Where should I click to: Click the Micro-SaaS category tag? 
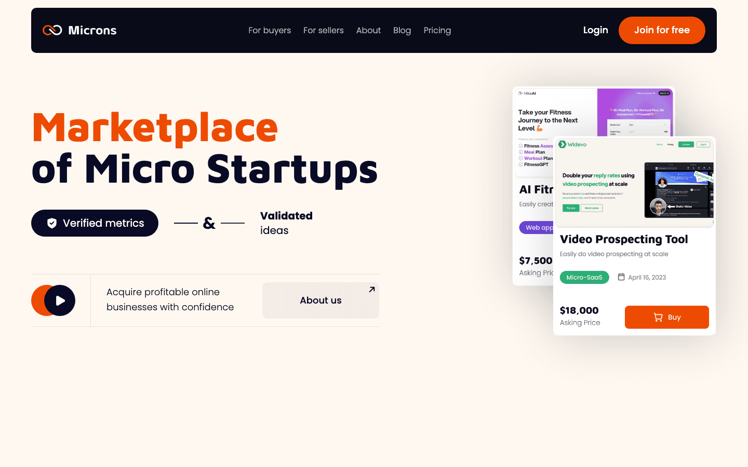584,277
